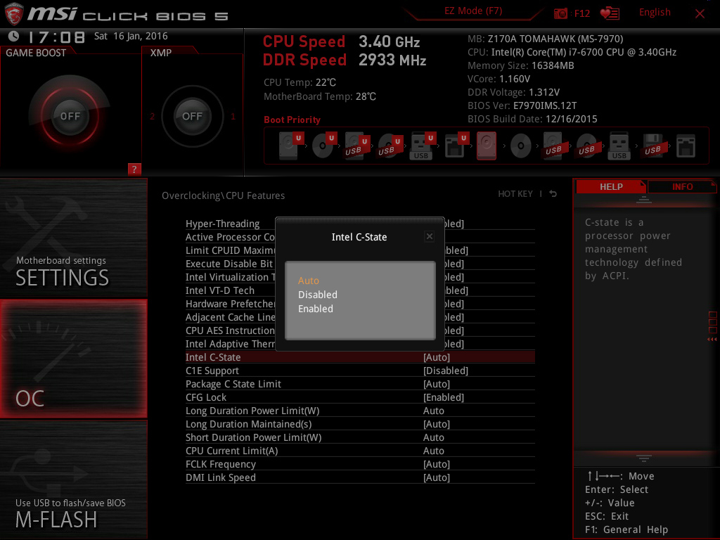The image size is (720, 540).
Task: Open the CFG Lock [Enabled] value
Action: point(444,397)
